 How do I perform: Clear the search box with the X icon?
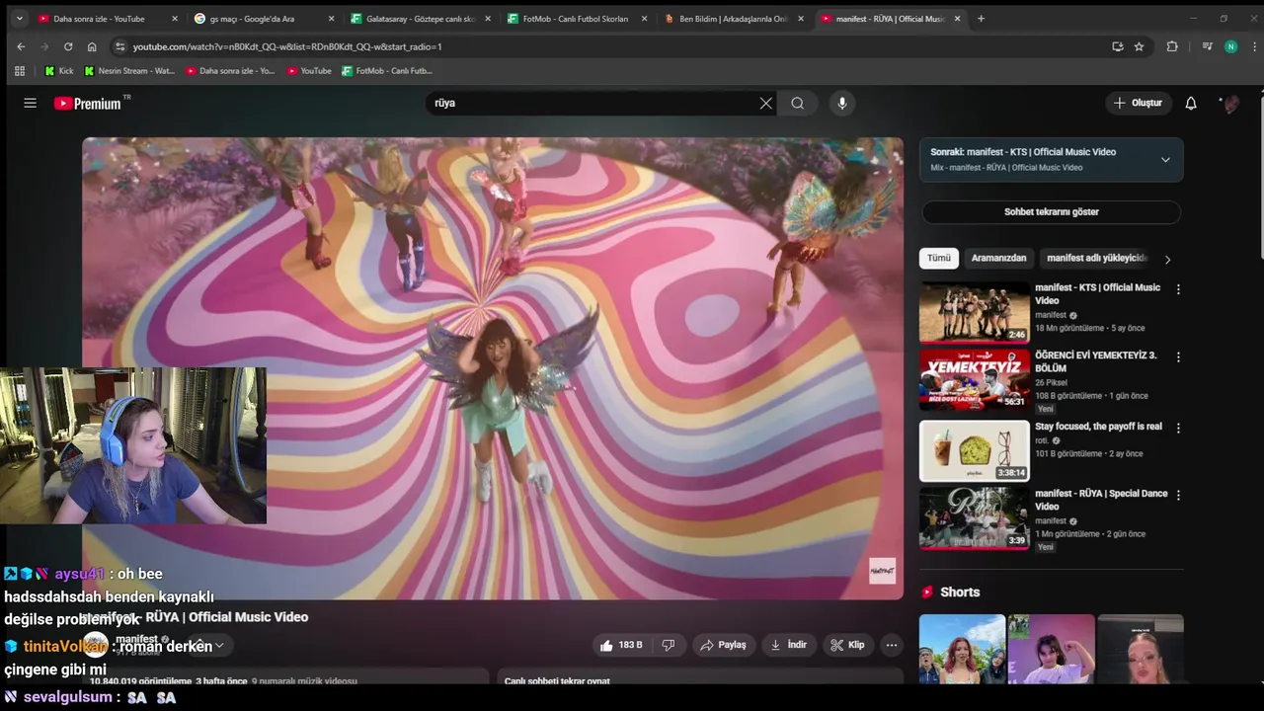click(765, 103)
